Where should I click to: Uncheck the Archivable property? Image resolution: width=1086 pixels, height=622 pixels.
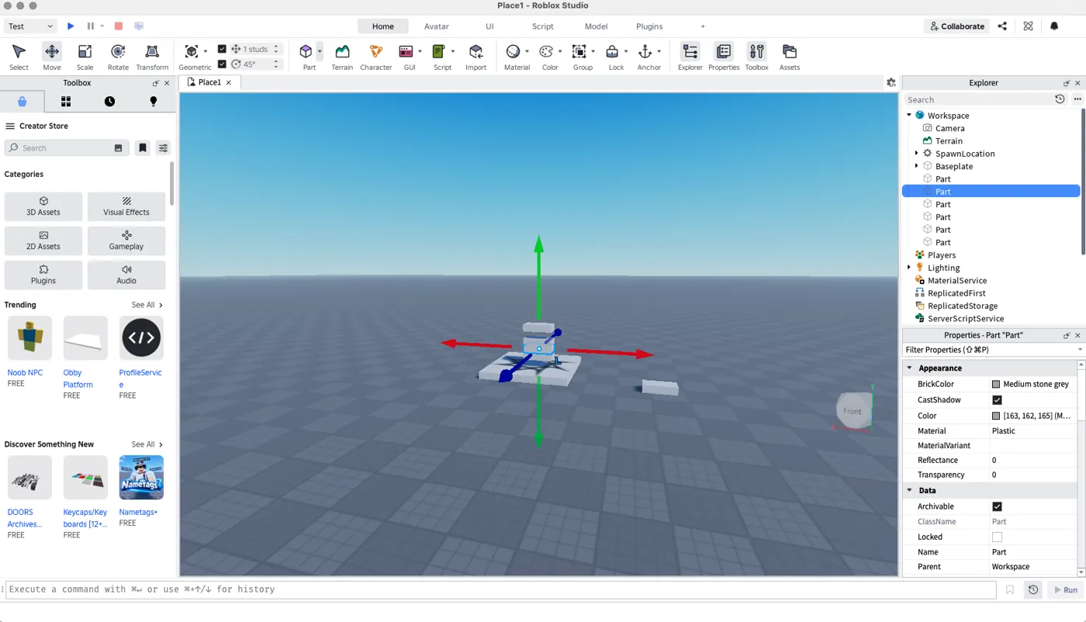click(997, 506)
